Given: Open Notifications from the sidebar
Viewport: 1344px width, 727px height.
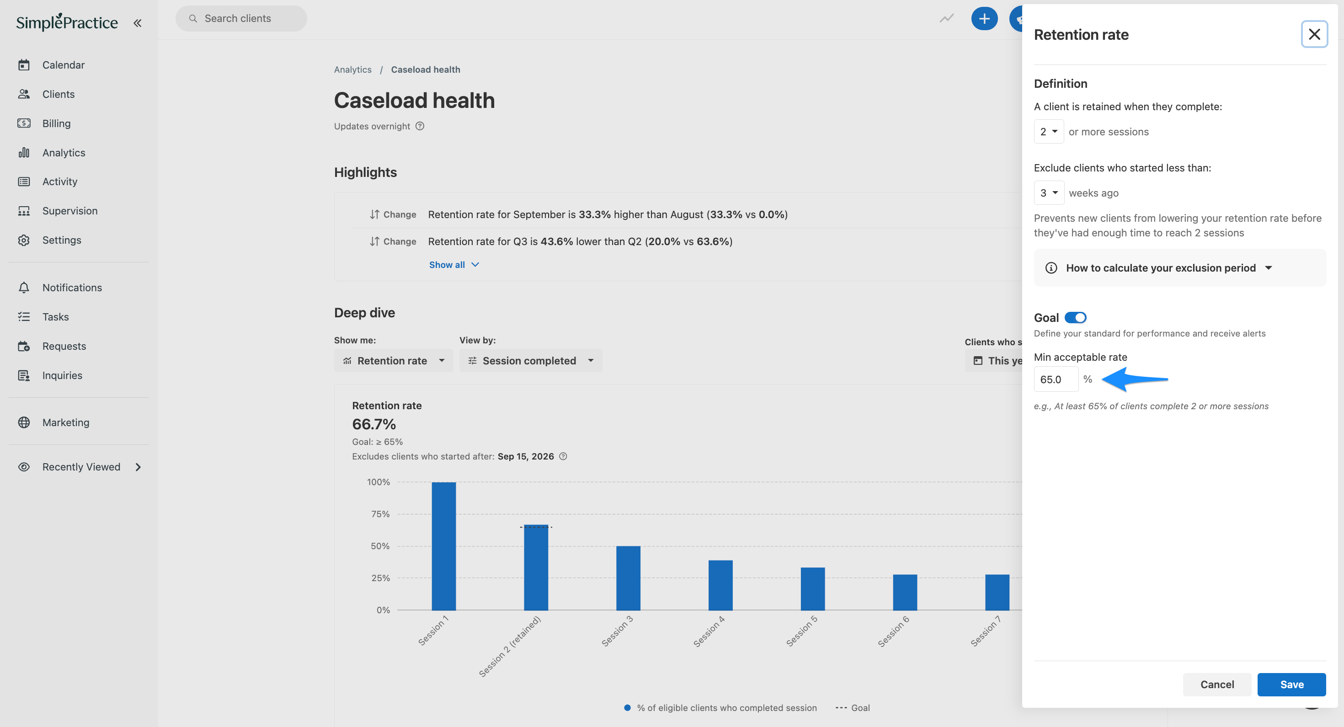Looking at the screenshot, I should pos(72,288).
